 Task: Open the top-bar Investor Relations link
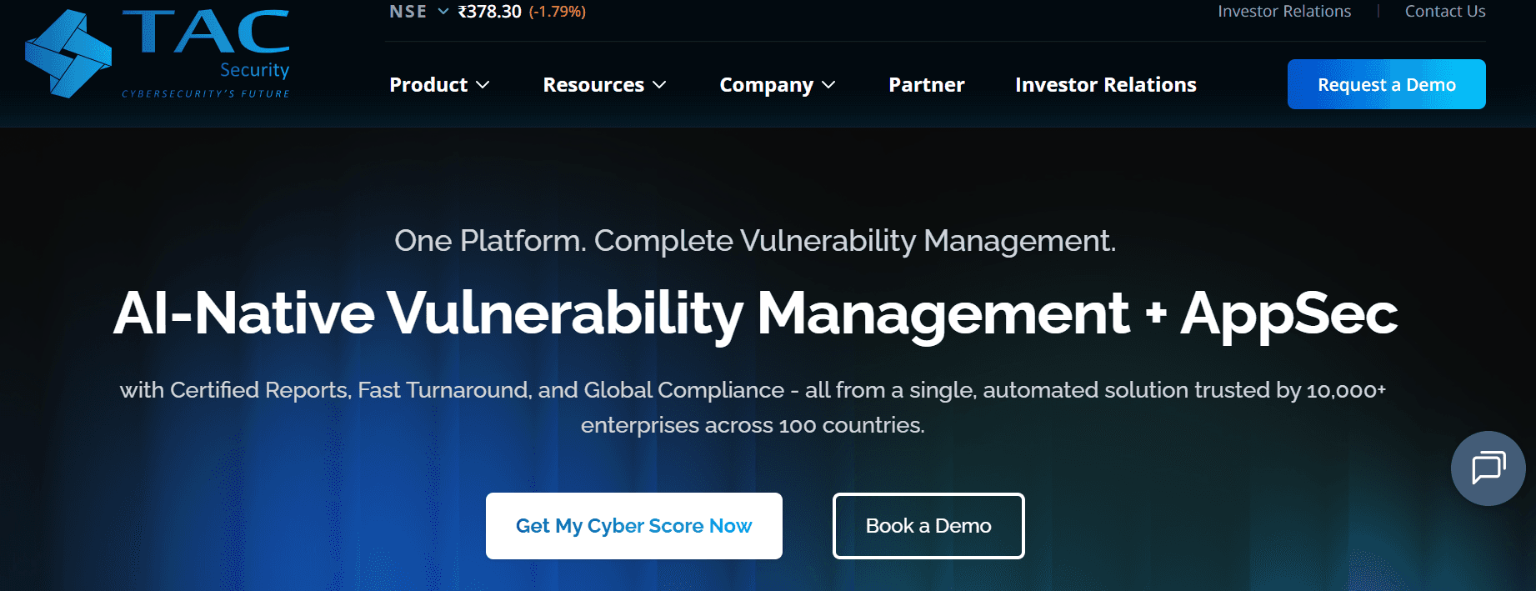click(x=1284, y=12)
